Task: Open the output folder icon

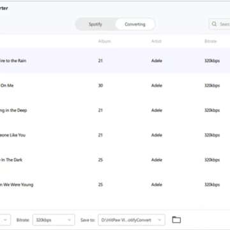Action: pos(176,220)
